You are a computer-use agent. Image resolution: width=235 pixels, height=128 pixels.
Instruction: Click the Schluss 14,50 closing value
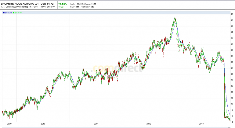pos(88,7)
